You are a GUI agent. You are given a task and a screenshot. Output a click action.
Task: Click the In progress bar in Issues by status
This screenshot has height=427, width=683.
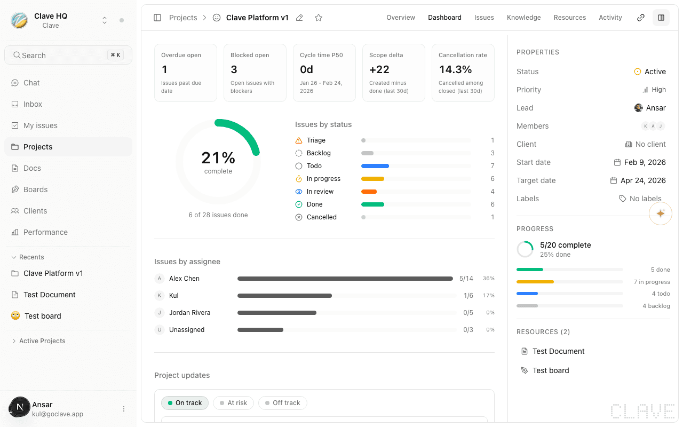(x=373, y=179)
